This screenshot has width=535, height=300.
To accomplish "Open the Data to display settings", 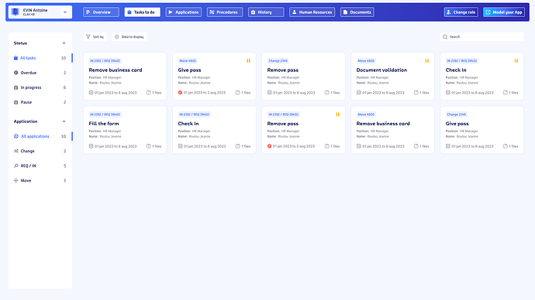I will click(129, 37).
